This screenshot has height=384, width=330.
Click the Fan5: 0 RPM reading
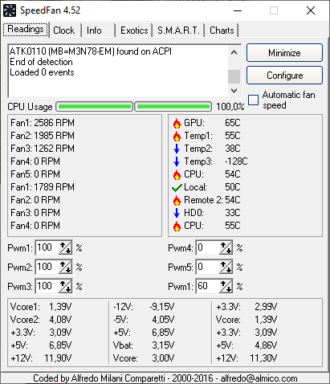tap(35, 174)
